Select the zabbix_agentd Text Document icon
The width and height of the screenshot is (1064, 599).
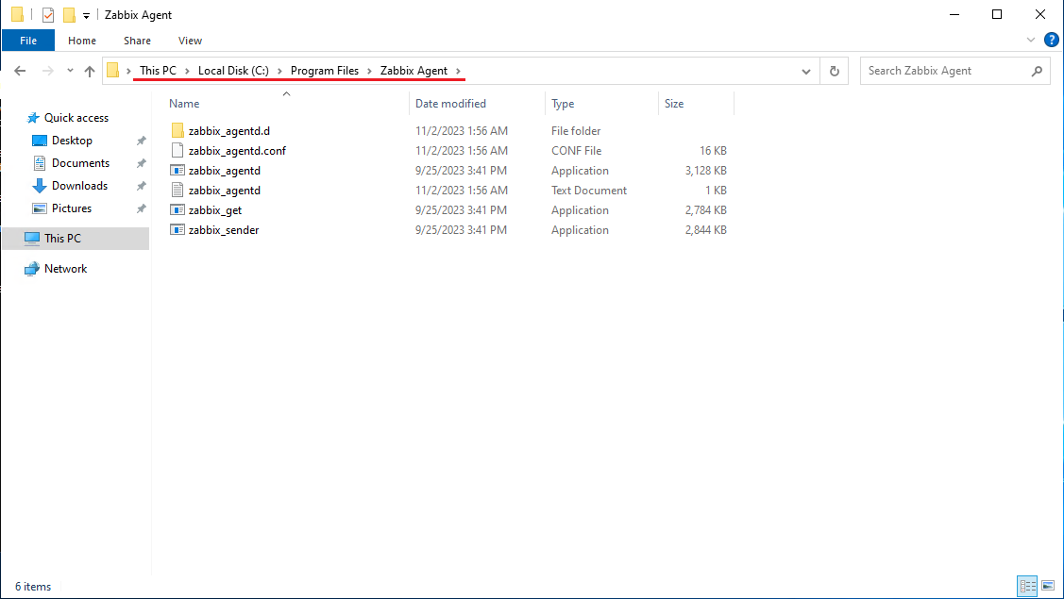coord(177,190)
